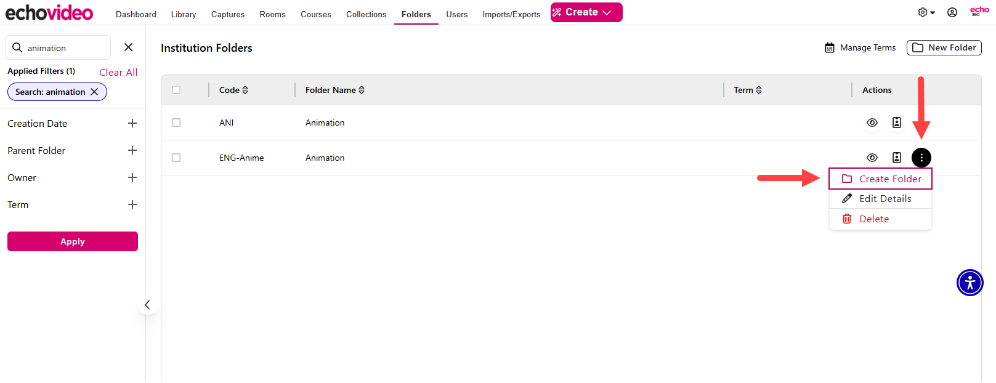Click Manage Terms

coord(860,47)
